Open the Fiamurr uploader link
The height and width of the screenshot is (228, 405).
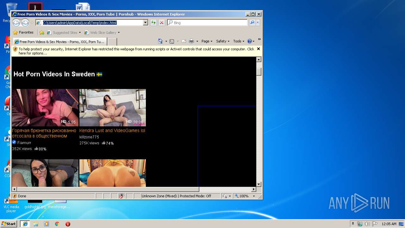(x=24, y=143)
